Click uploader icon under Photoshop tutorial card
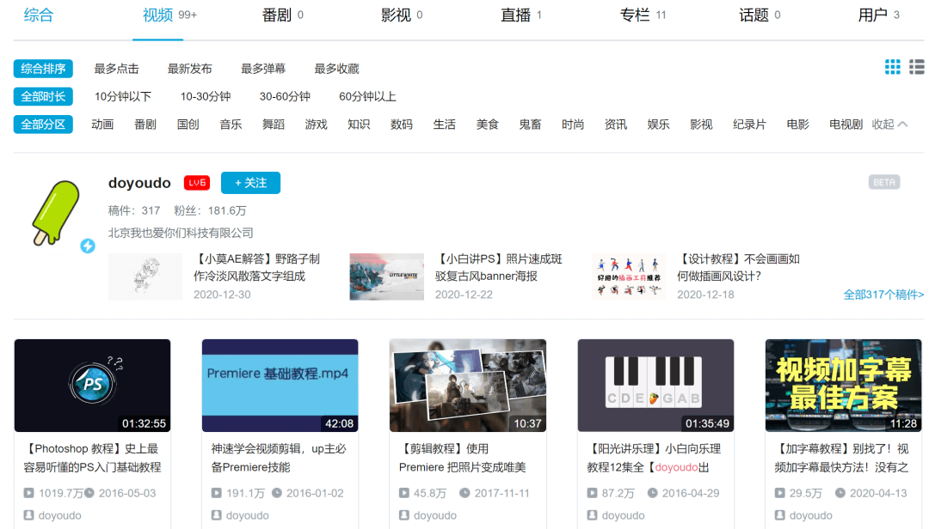The width and height of the screenshot is (929, 529). click(29, 515)
